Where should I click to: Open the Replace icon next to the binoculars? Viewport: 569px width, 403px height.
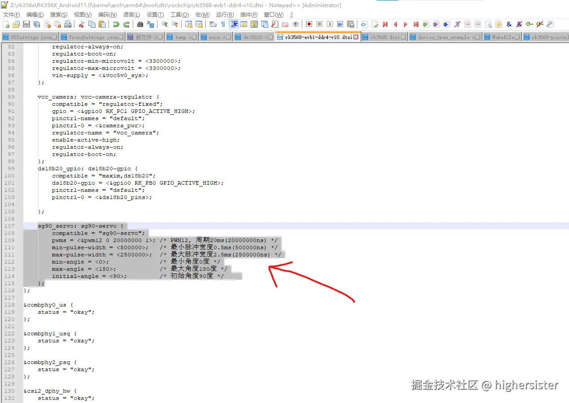pyautogui.click(x=151, y=24)
